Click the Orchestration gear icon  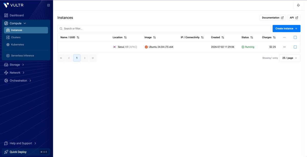coord(6,81)
